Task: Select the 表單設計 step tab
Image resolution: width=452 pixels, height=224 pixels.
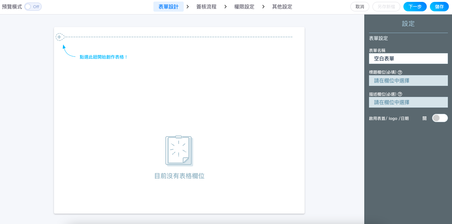Action: click(169, 7)
